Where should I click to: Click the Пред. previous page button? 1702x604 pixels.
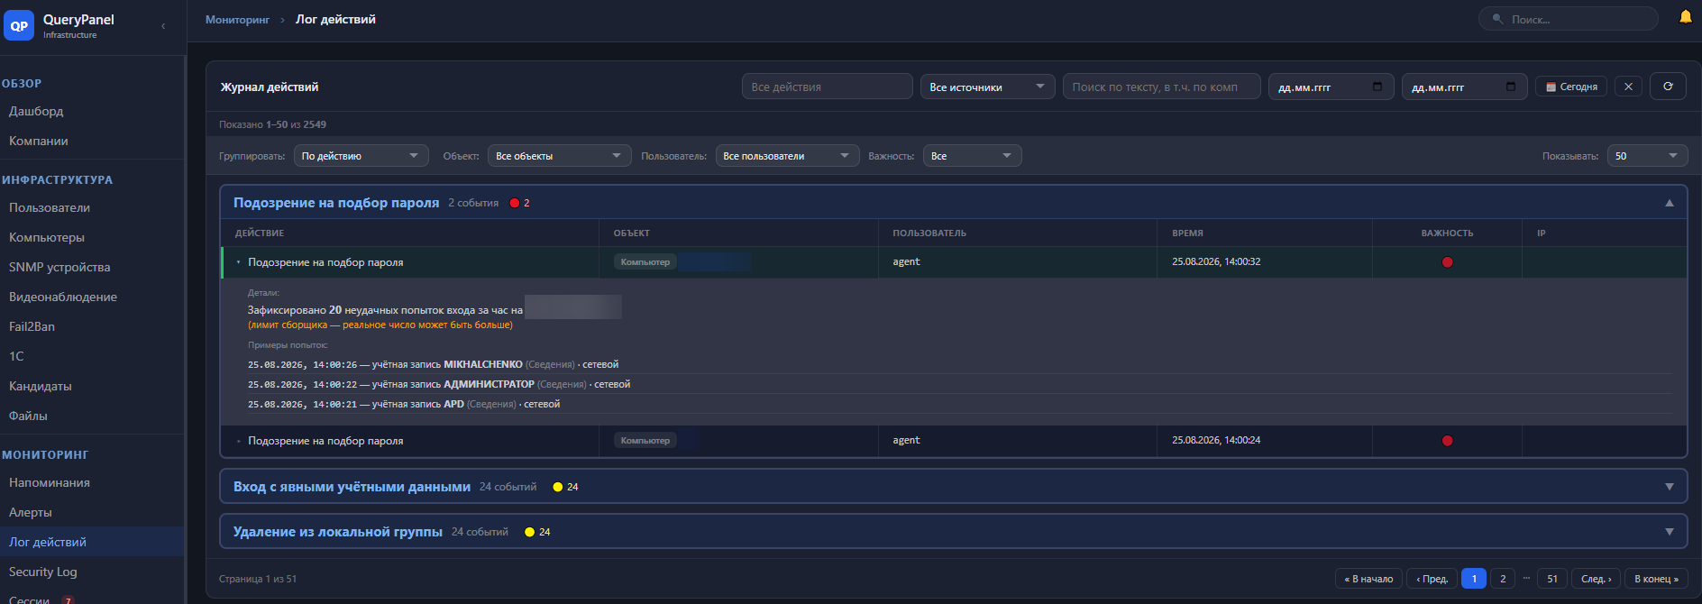coord(1432,579)
